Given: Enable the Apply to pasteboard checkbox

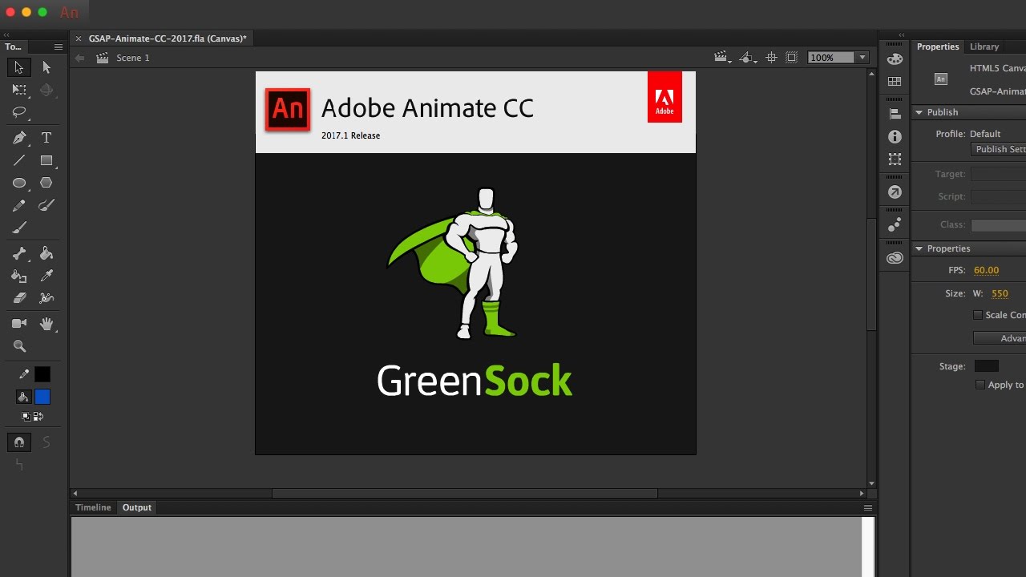Looking at the screenshot, I should point(980,385).
